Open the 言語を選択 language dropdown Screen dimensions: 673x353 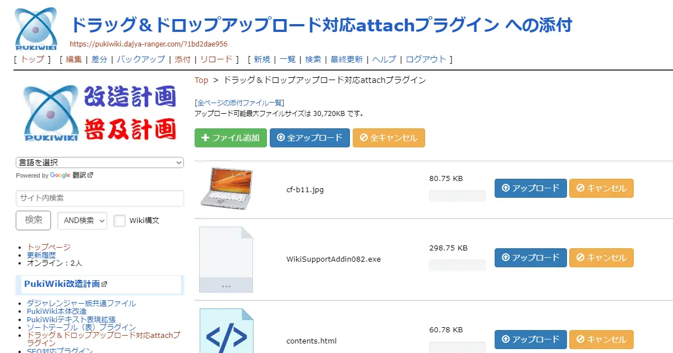99,162
